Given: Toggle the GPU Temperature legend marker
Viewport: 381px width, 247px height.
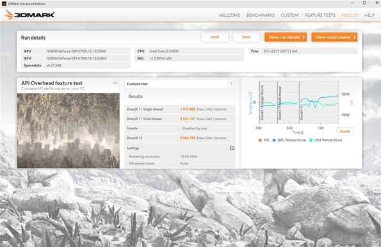Looking at the screenshot, I should pyautogui.click(x=274, y=140).
